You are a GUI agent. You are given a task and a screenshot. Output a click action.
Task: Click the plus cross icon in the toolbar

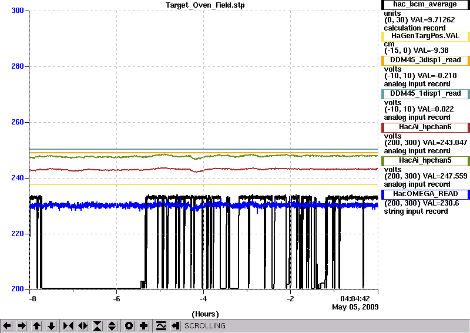(x=144, y=326)
